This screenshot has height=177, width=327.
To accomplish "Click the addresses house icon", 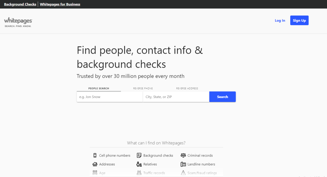I will pyautogui.click(x=95, y=164).
